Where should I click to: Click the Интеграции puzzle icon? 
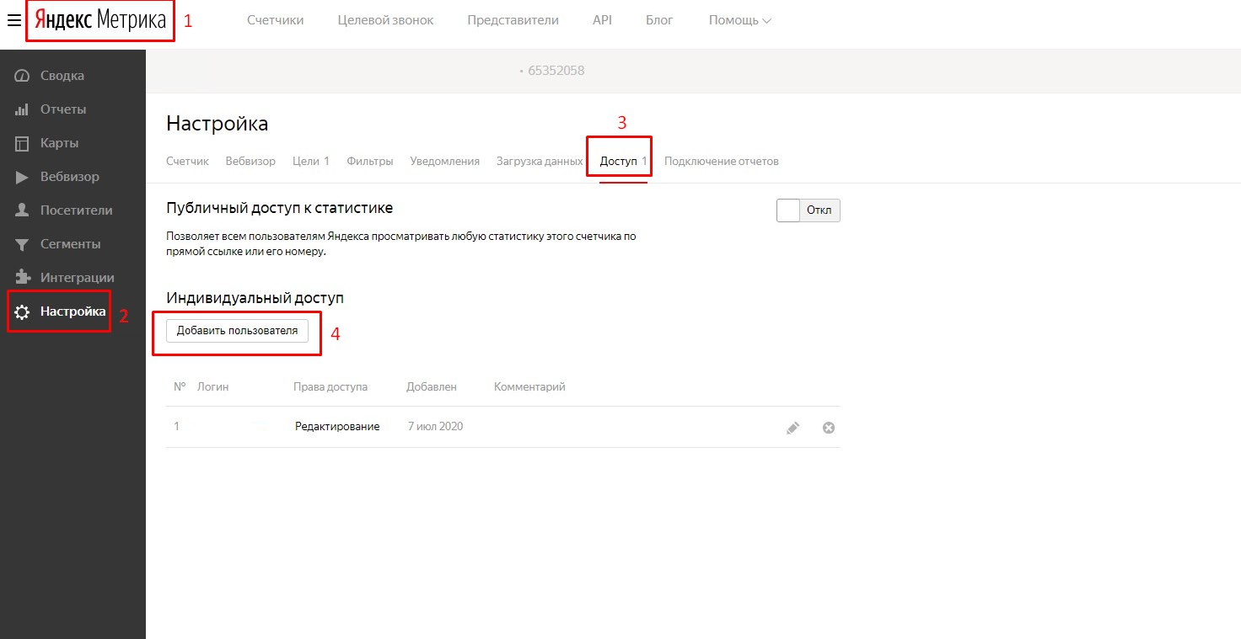tap(23, 278)
